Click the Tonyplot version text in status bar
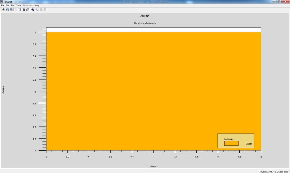 pos(273,172)
